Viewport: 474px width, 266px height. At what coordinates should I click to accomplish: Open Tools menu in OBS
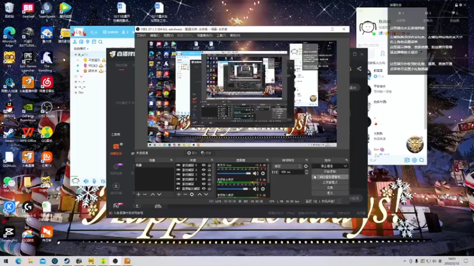(221, 35)
